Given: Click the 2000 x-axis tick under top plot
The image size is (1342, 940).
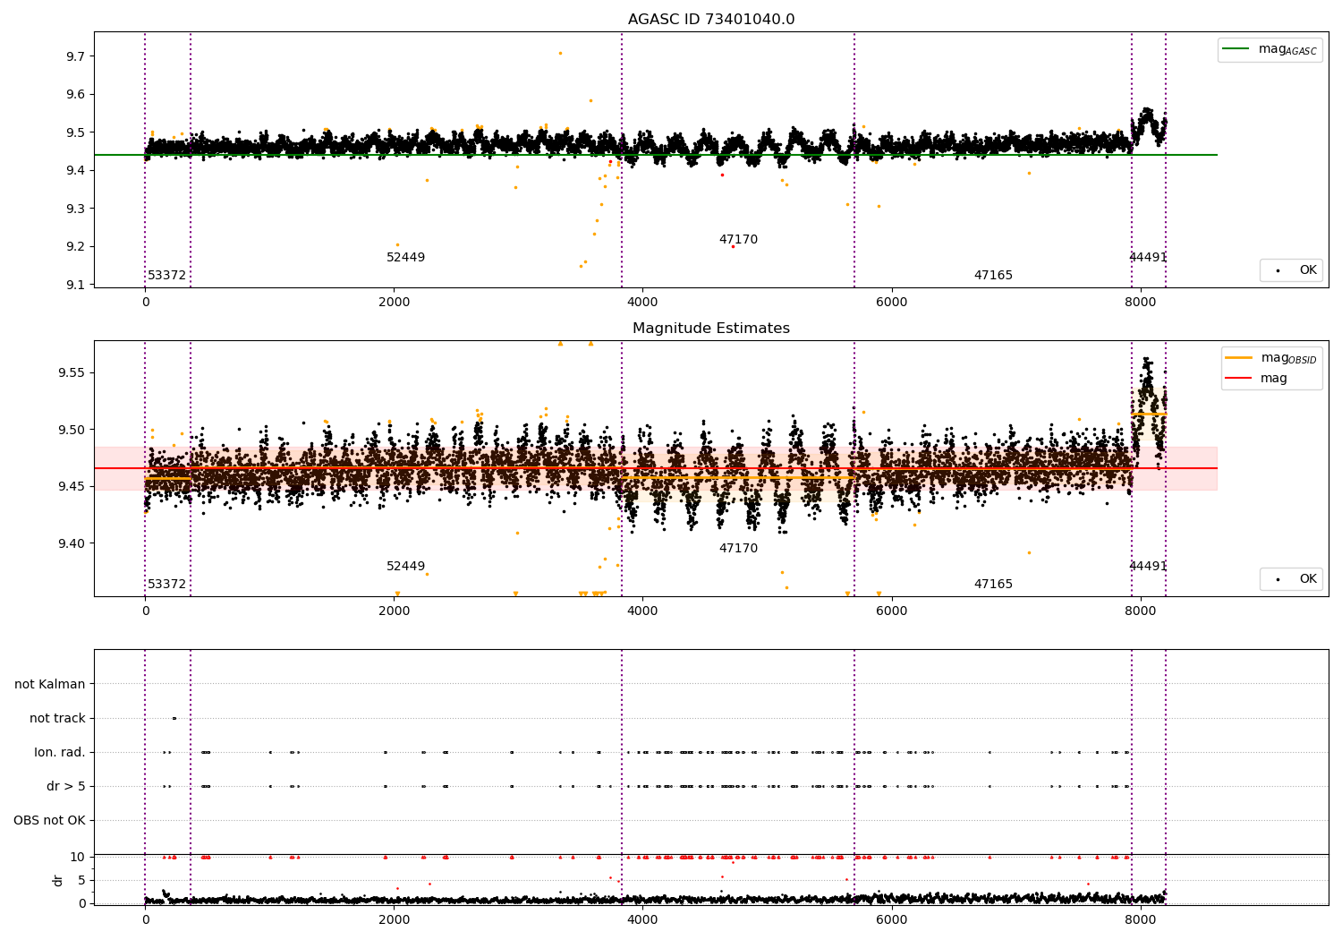Looking at the screenshot, I should 394,303.
